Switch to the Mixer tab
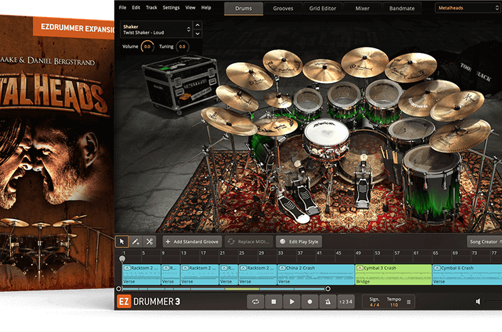This screenshot has height=332, width=502. [363, 9]
